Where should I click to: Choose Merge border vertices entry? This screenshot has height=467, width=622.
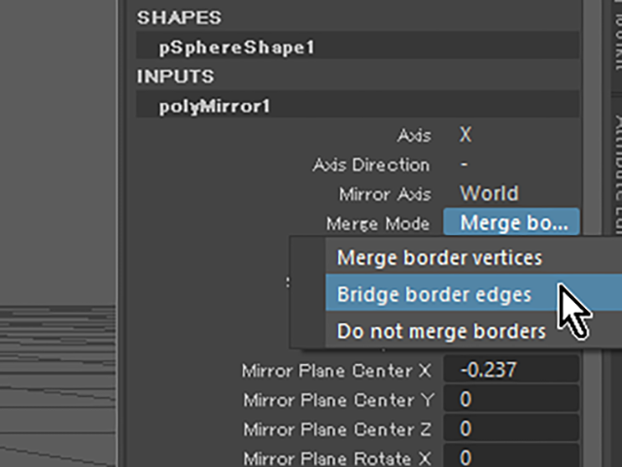[439, 259]
